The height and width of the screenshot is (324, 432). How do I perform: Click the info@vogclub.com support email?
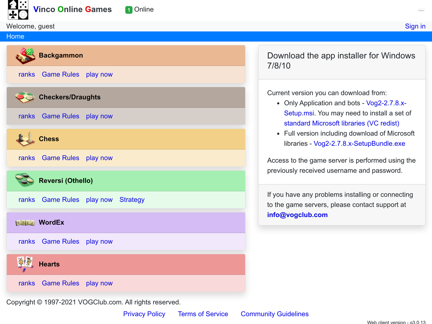click(x=297, y=215)
